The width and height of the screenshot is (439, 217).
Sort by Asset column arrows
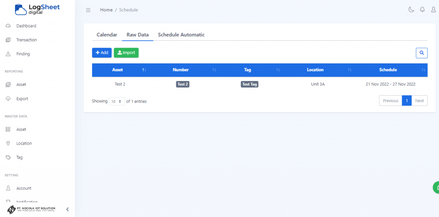144,70
